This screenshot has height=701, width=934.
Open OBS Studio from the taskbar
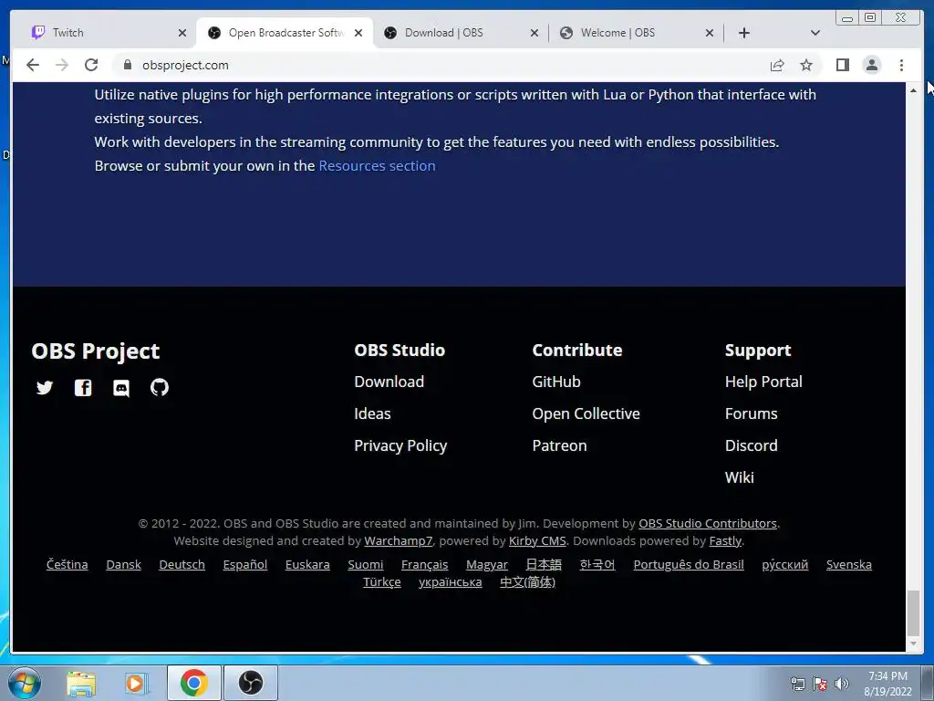click(x=251, y=683)
